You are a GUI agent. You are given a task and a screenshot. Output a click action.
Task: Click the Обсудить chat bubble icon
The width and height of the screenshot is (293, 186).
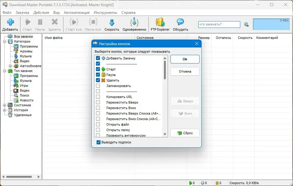(x=180, y=22)
